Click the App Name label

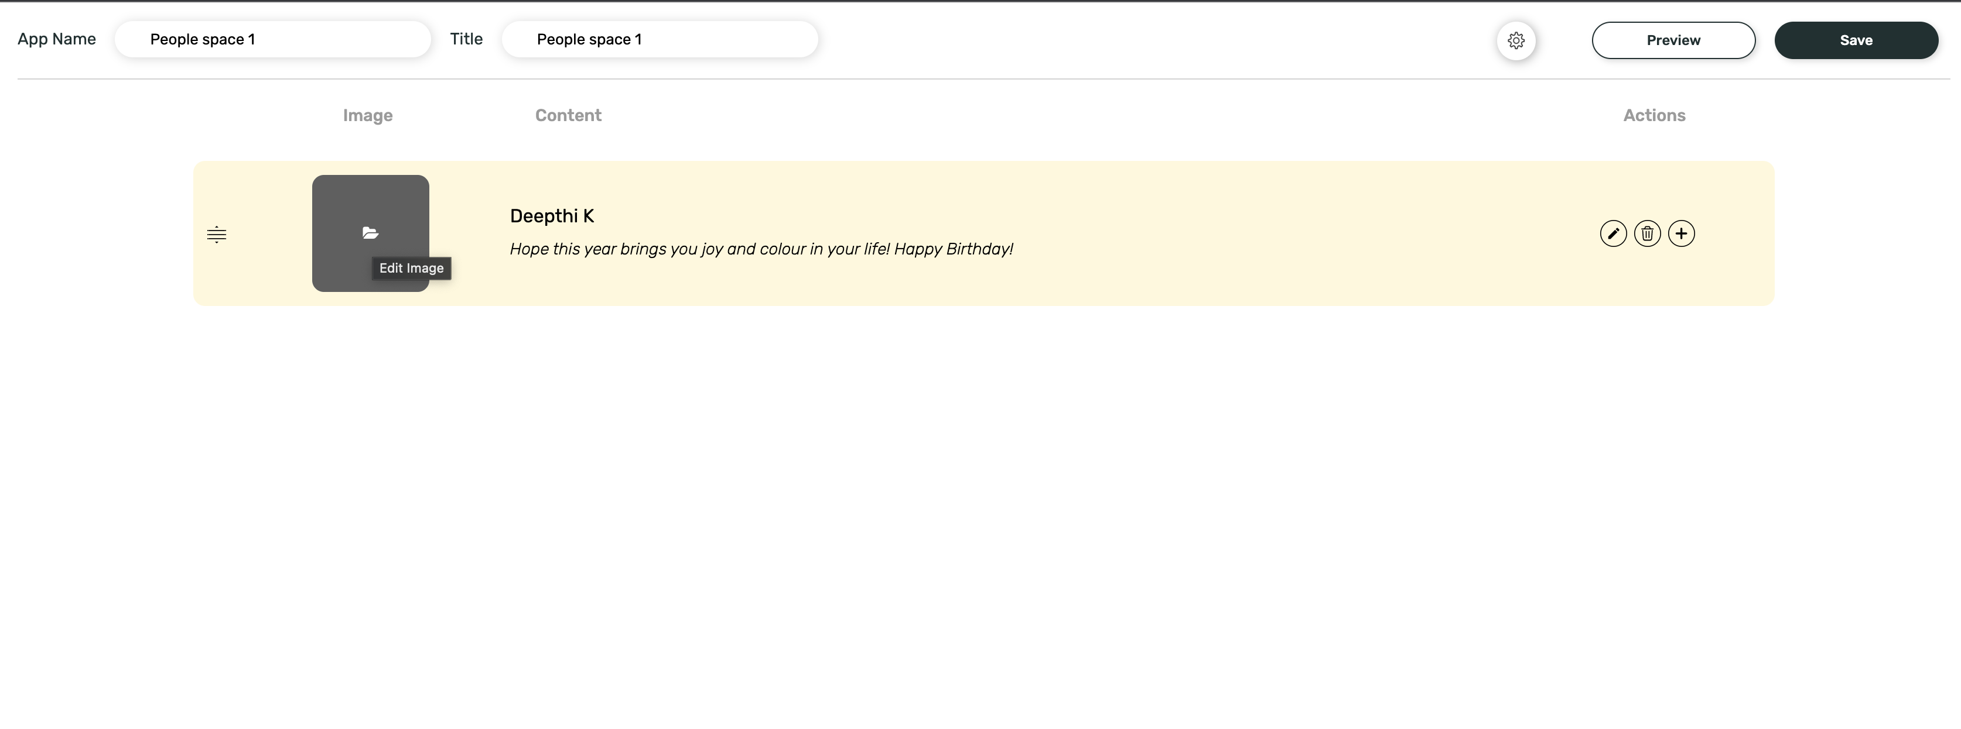coord(57,40)
